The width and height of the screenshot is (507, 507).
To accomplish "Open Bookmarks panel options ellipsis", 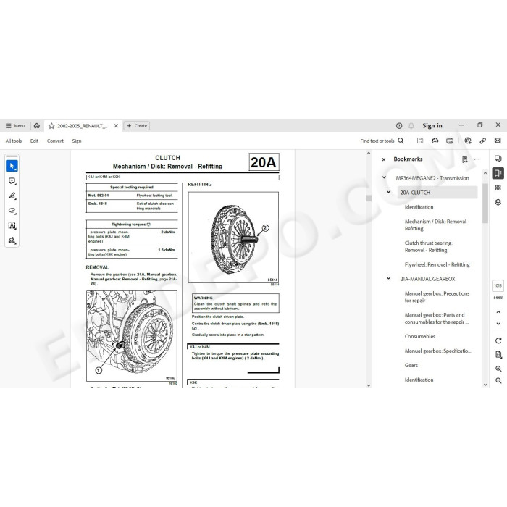I will point(477,159).
